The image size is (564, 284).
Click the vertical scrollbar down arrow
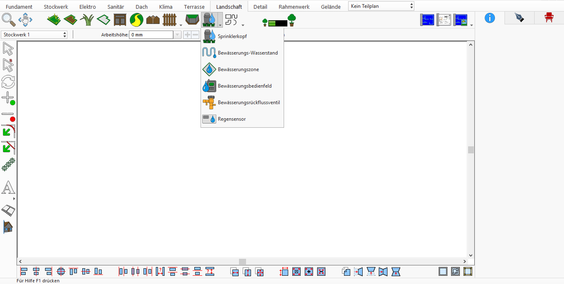471,255
